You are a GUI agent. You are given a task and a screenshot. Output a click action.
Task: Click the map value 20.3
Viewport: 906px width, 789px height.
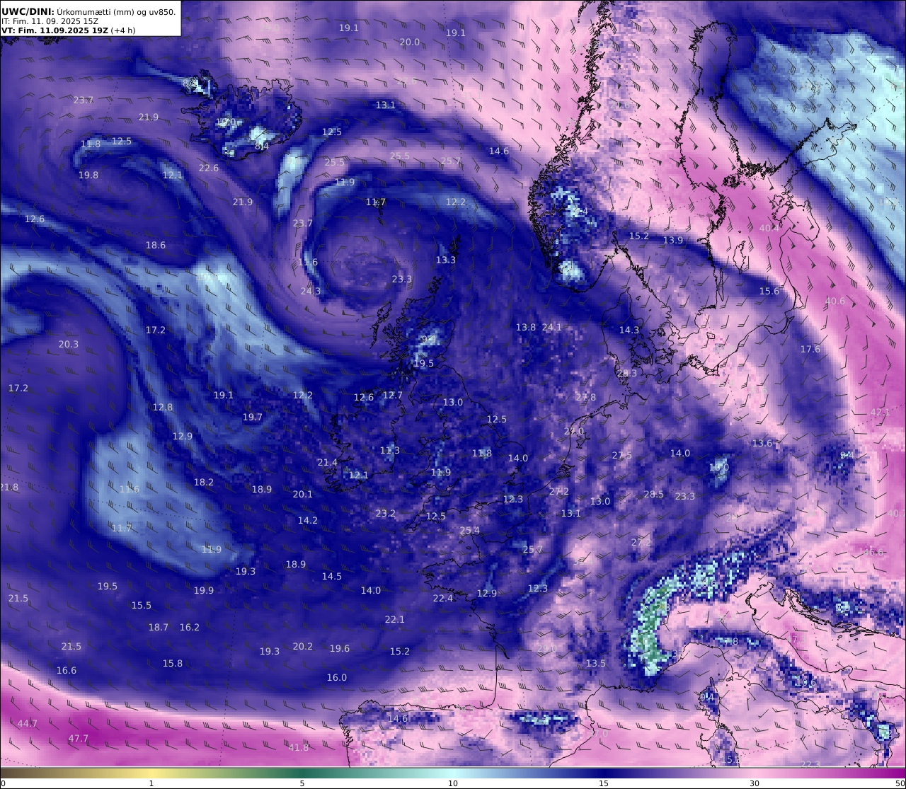69,345
